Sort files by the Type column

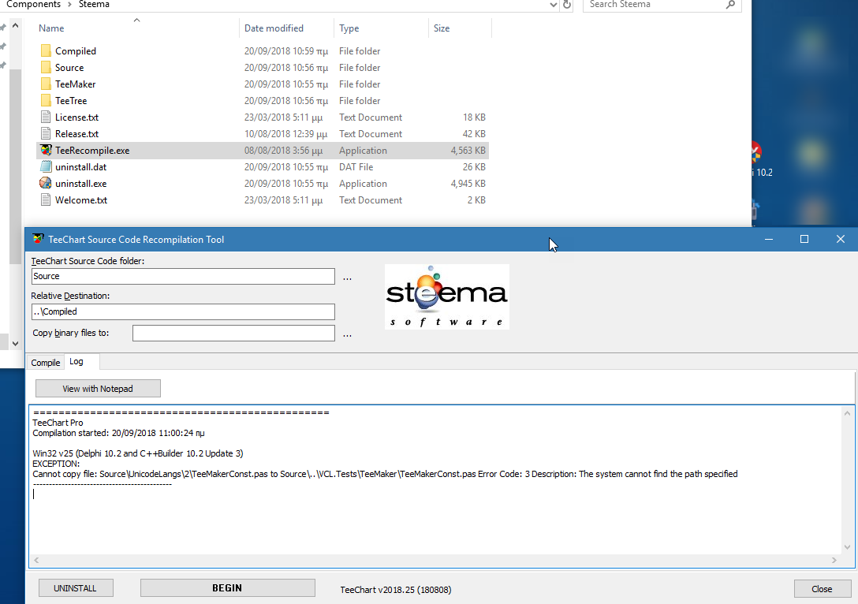tap(349, 28)
